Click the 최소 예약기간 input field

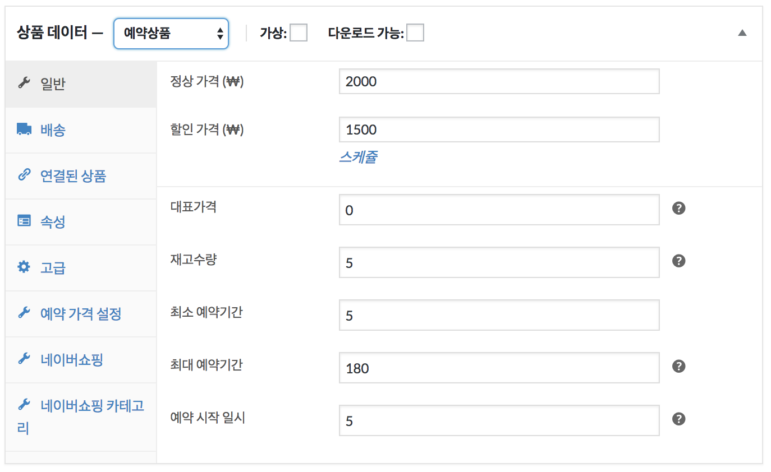coord(499,315)
